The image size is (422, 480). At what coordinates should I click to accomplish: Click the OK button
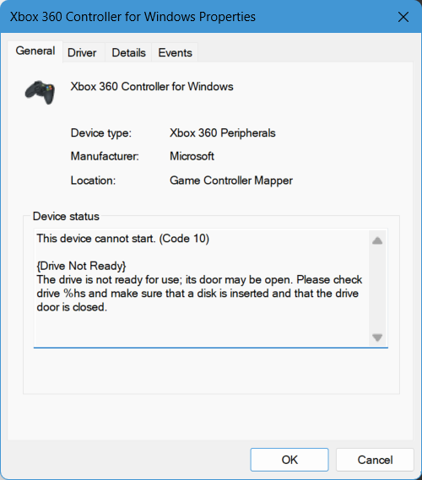tap(289, 460)
